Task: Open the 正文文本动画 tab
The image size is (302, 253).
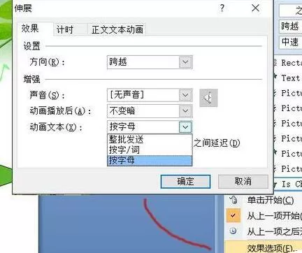Action: (x=117, y=29)
